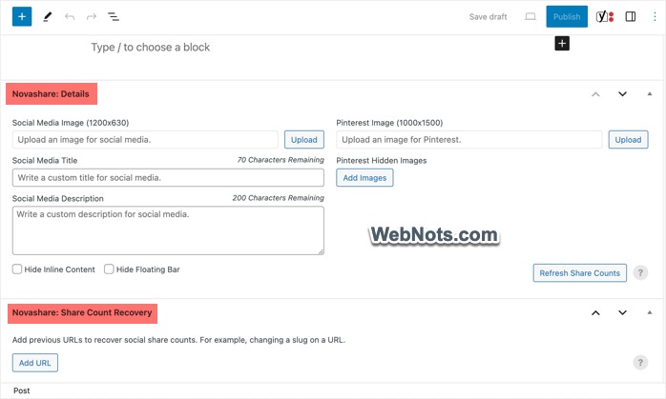The width and height of the screenshot is (666, 399).
Task: Click the Pinterest Hidden Images label
Action: coord(382,161)
